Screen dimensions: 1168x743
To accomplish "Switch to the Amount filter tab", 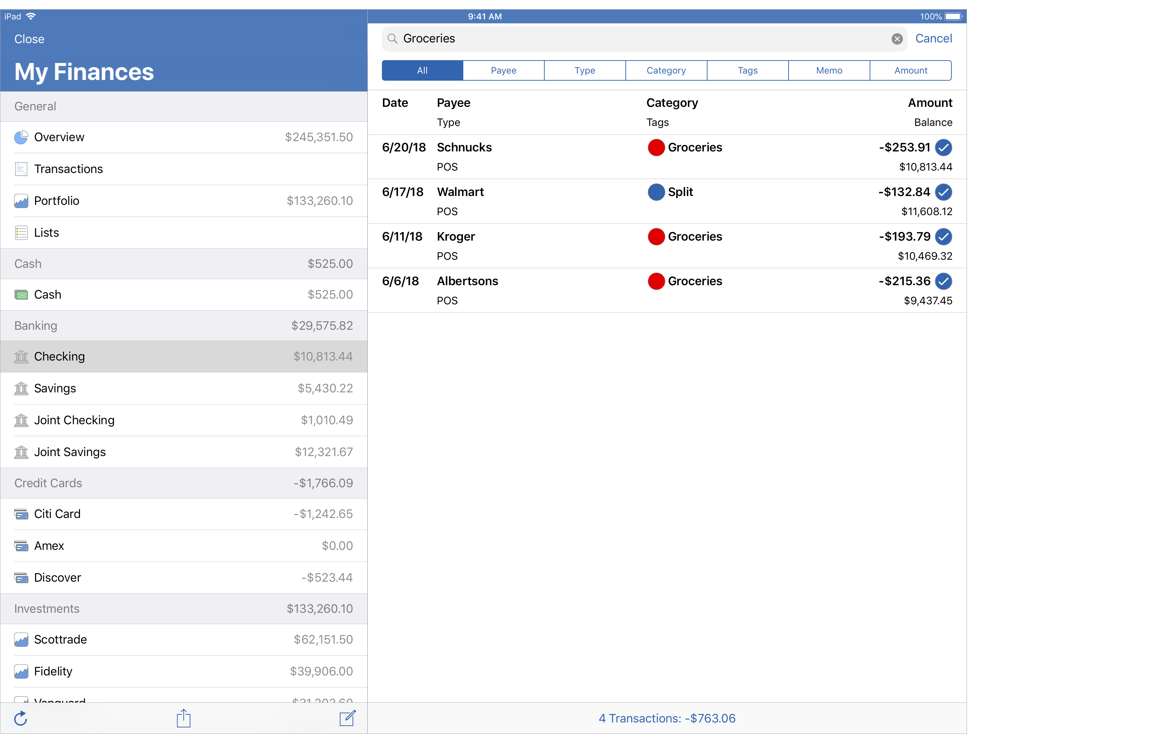I will [910, 70].
